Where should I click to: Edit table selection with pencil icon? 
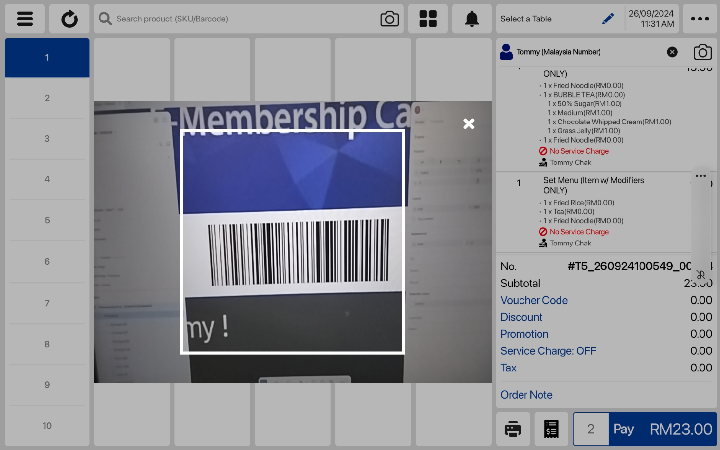(608, 19)
